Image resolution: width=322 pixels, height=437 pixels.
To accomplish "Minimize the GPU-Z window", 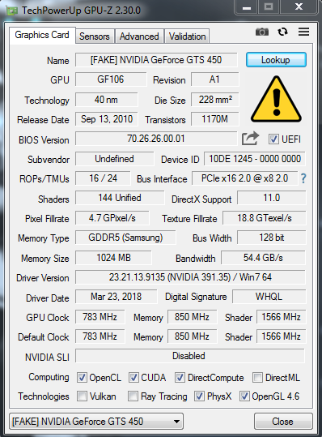I will click(247, 7).
